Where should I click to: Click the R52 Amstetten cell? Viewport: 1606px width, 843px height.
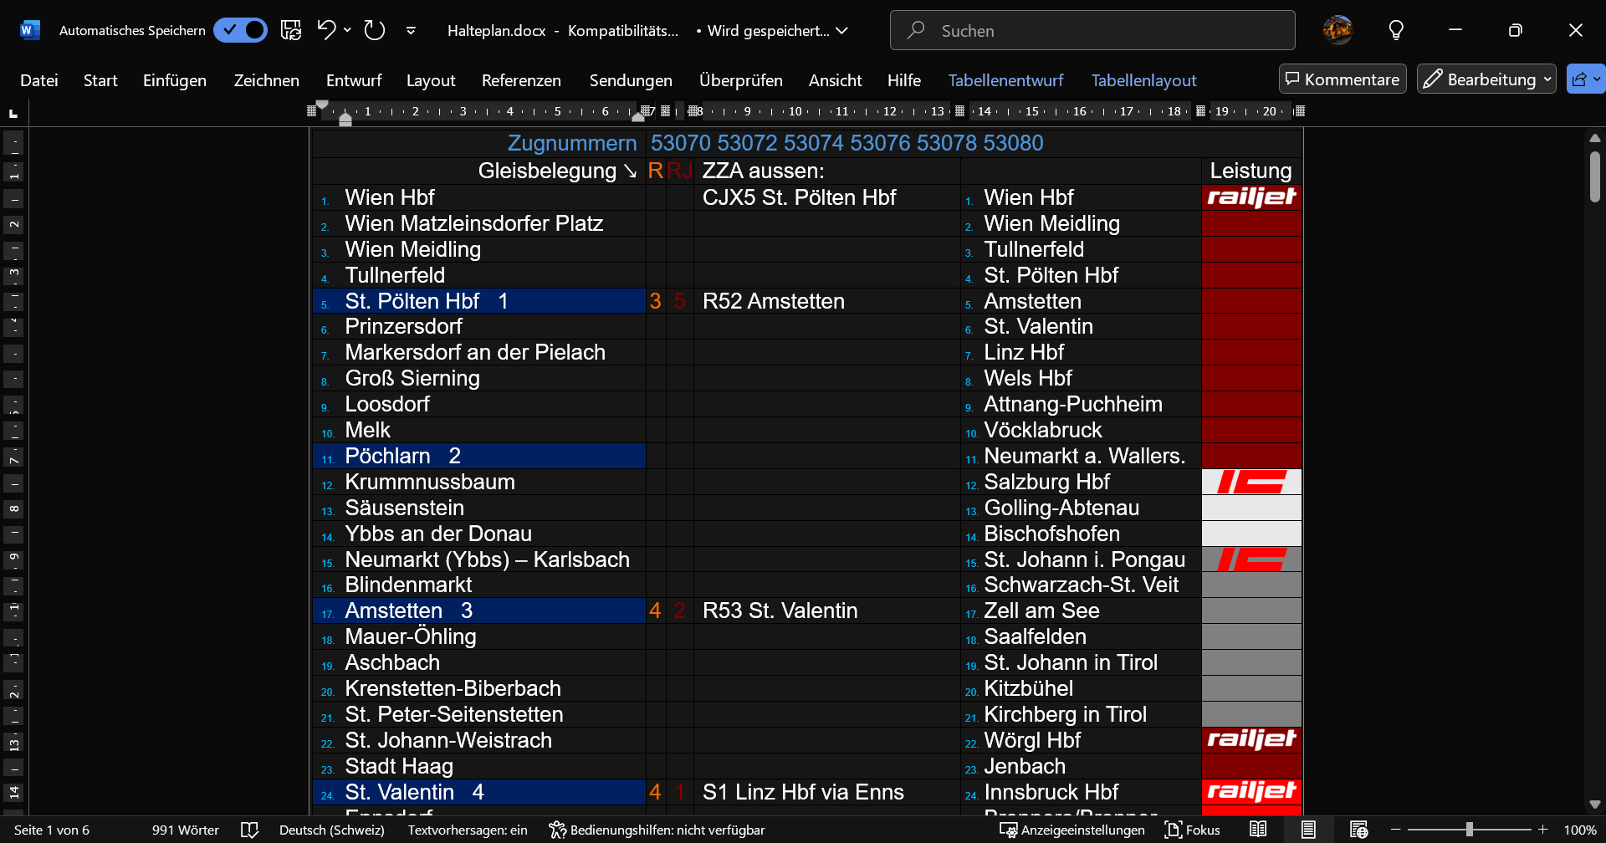(827, 301)
